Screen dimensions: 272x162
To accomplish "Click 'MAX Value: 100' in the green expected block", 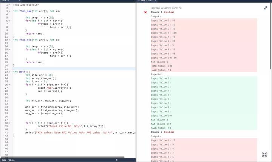I will pyautogui.click(x=161, y=124).
